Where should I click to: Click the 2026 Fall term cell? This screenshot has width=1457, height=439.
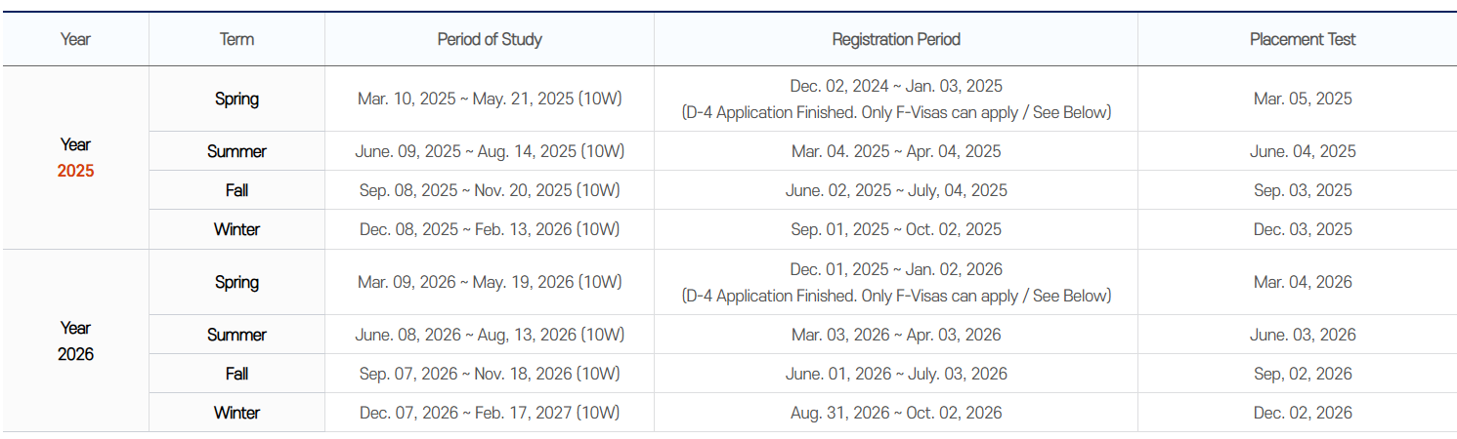pyautogui.click(x=236, y=374)
